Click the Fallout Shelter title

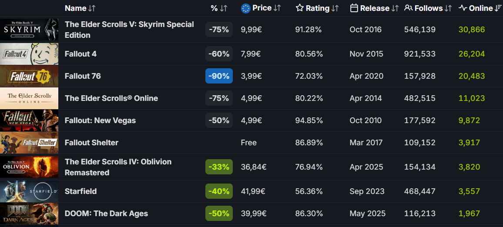click(x=91, y=143)
